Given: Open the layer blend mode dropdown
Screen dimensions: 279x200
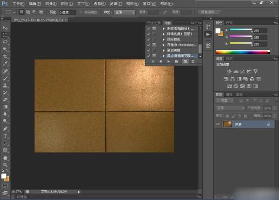Looking at the screenshot, I should click(x=230, y=108).
